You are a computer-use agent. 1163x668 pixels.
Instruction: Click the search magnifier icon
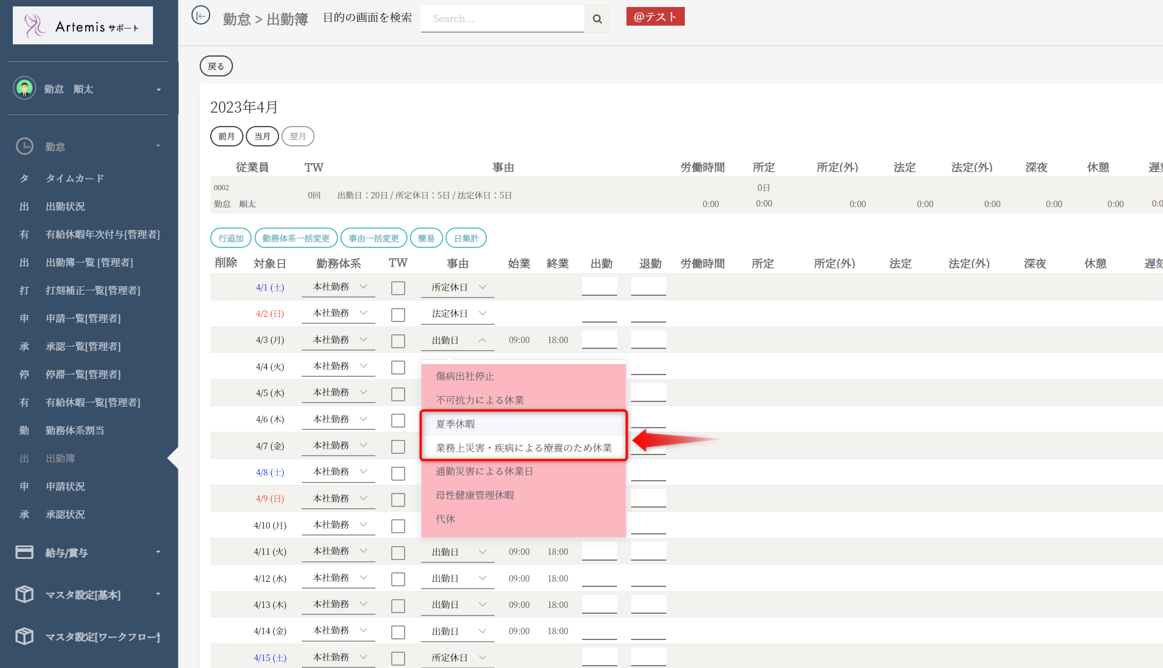tap(597, 19)
